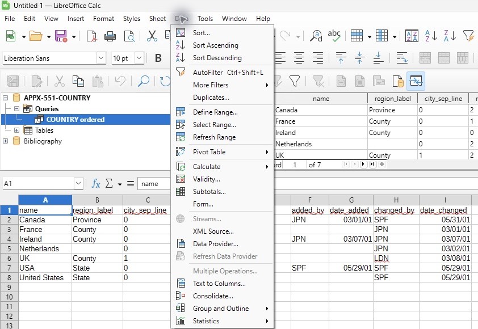Choose Sort Ascending from Data menu

pyautogui.click(x=222, y=45)
